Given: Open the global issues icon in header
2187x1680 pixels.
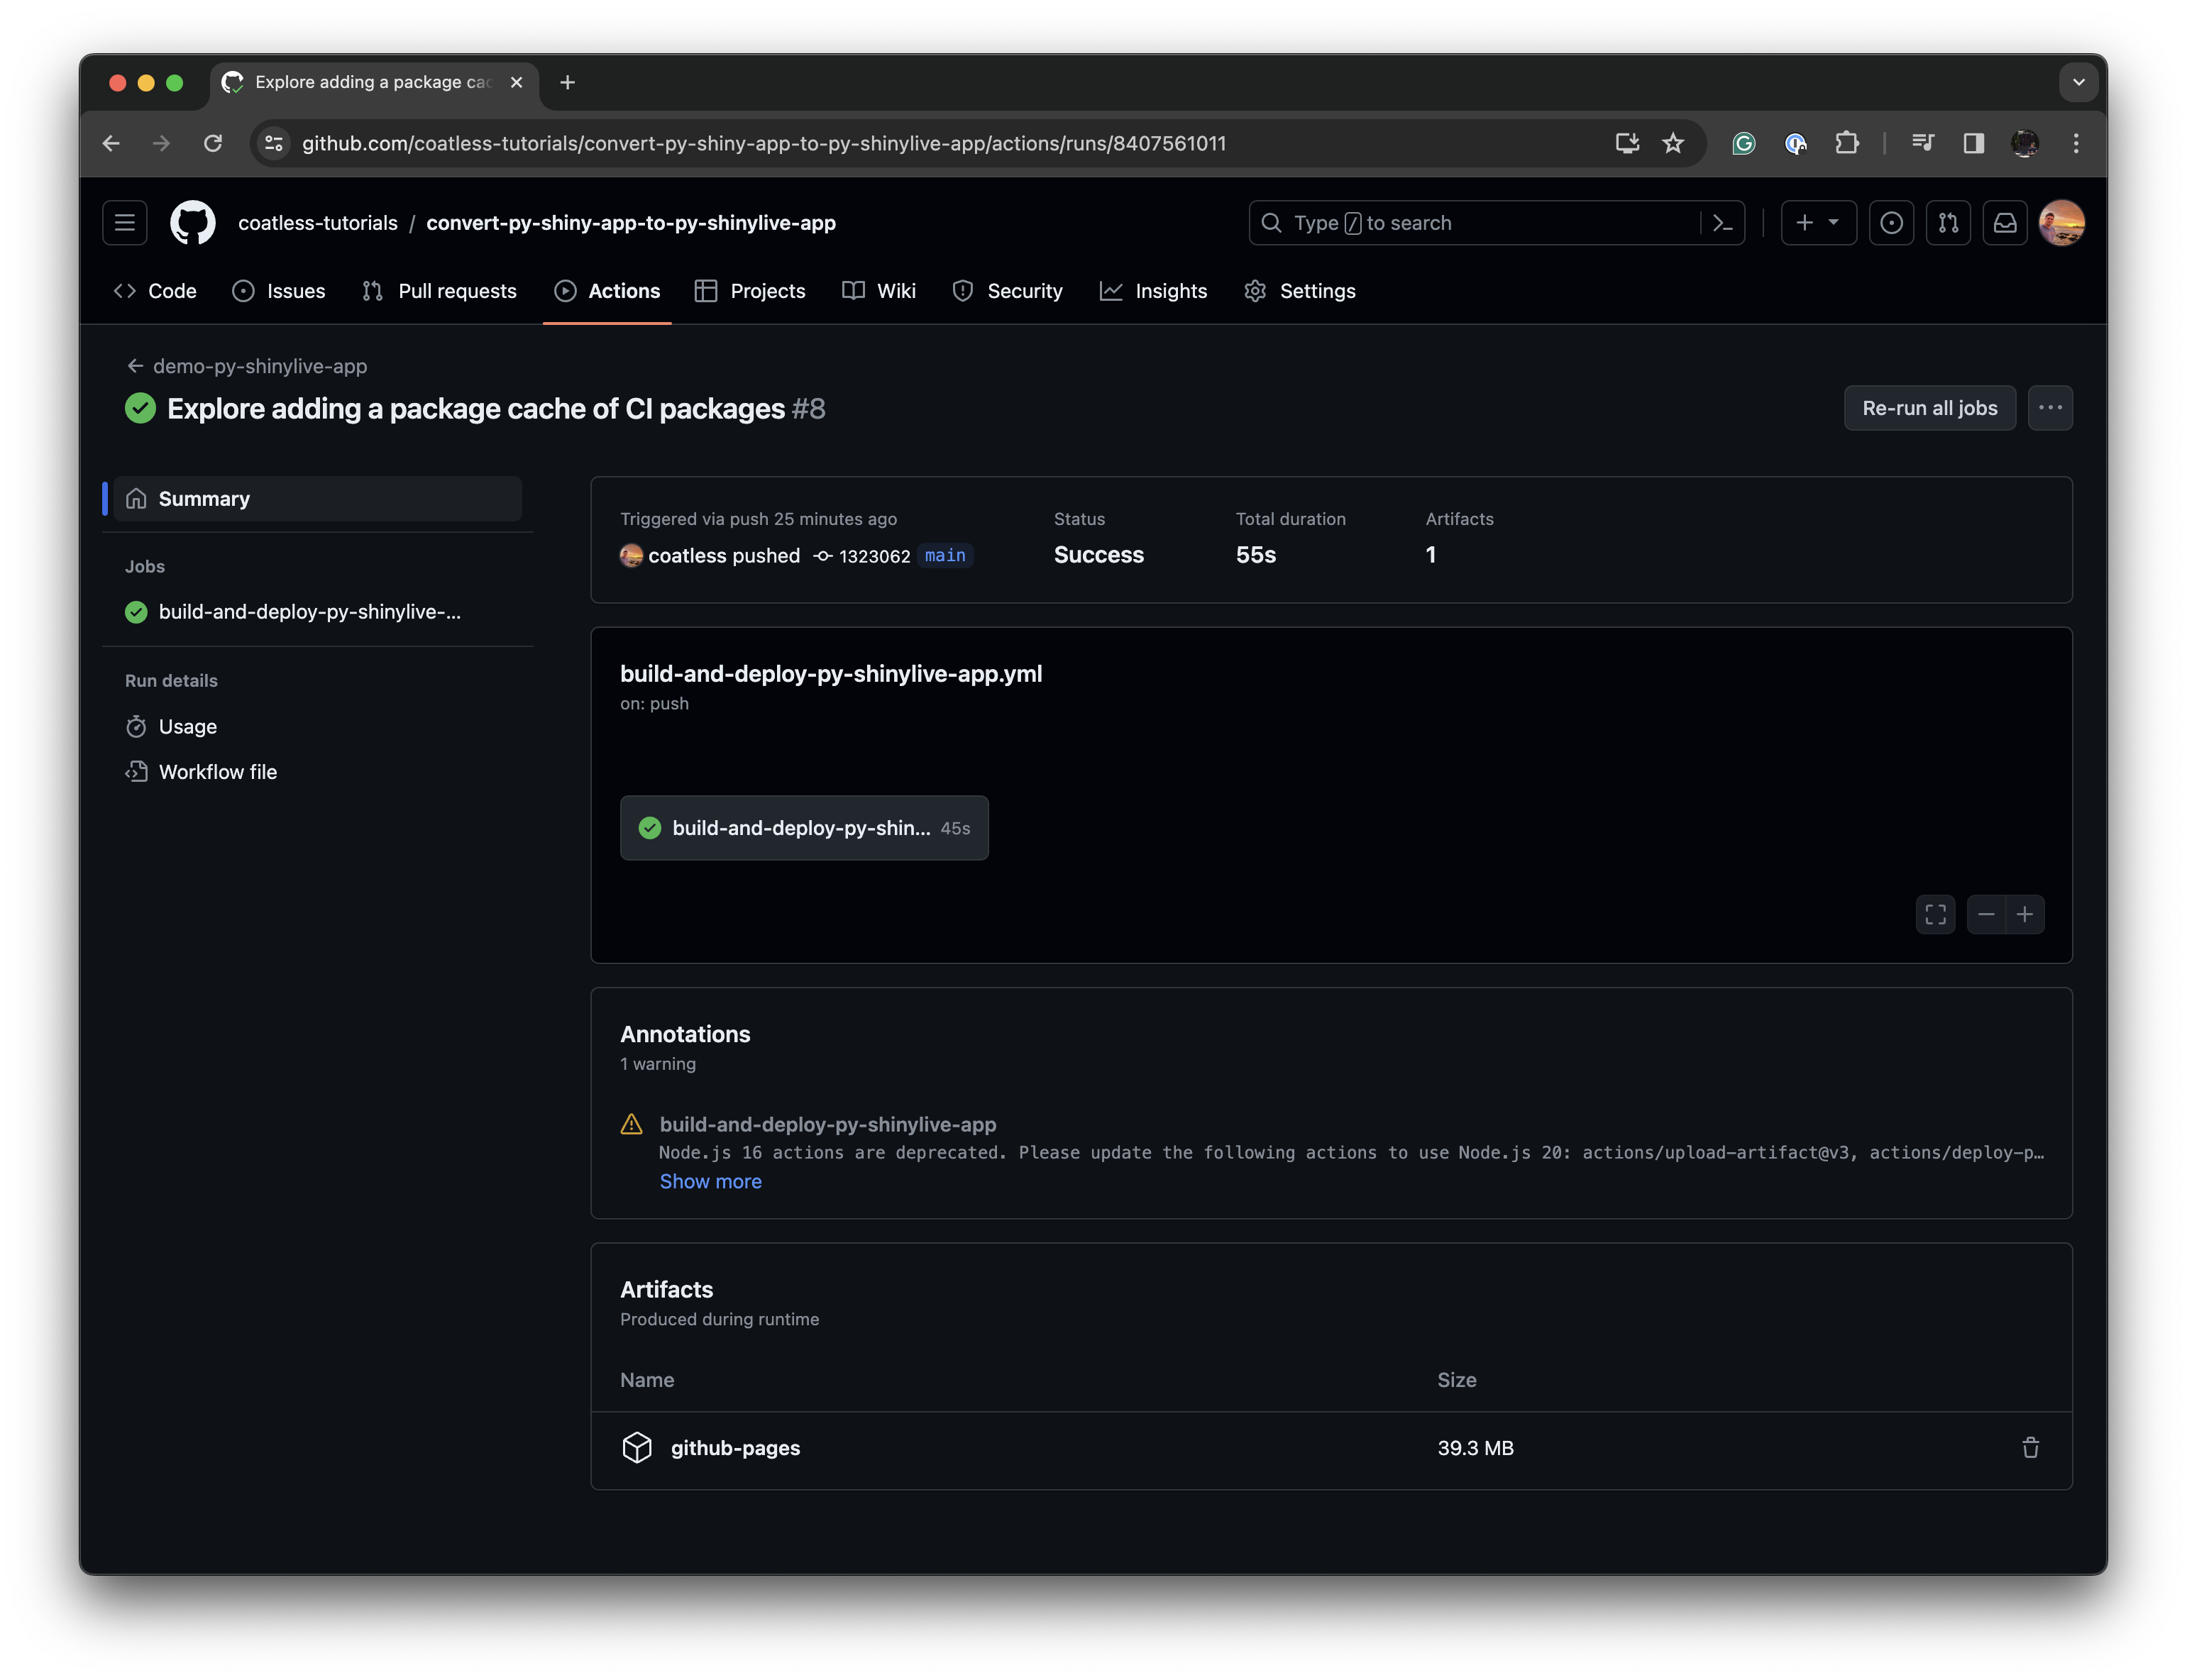Looking at the screenshot, I should pos(1891,223).
